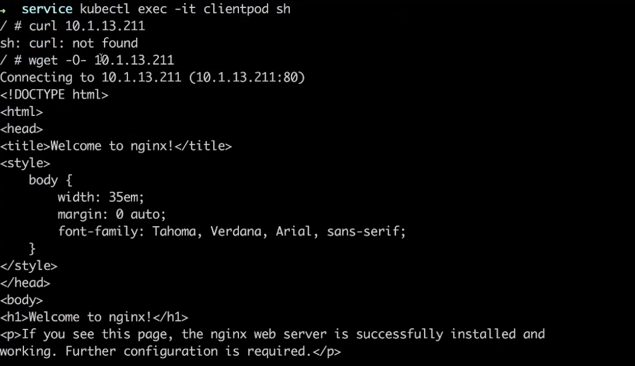Click the '<!DOCTYPE html>' line
635x366 pixels.
coord(54,95)
